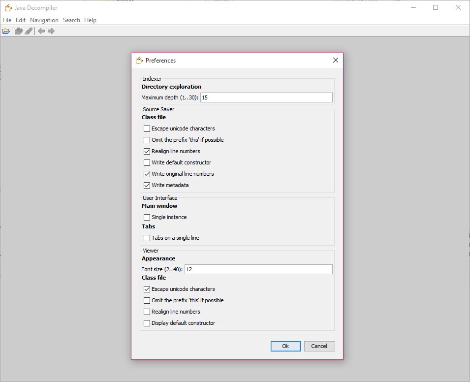Go back with the left arrow icon
The width and height of the screenshot is (470, 382).
point(41,31)
